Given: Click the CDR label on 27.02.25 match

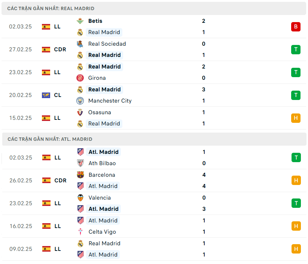Looking at the screenshot, I should tap(60, 49).
